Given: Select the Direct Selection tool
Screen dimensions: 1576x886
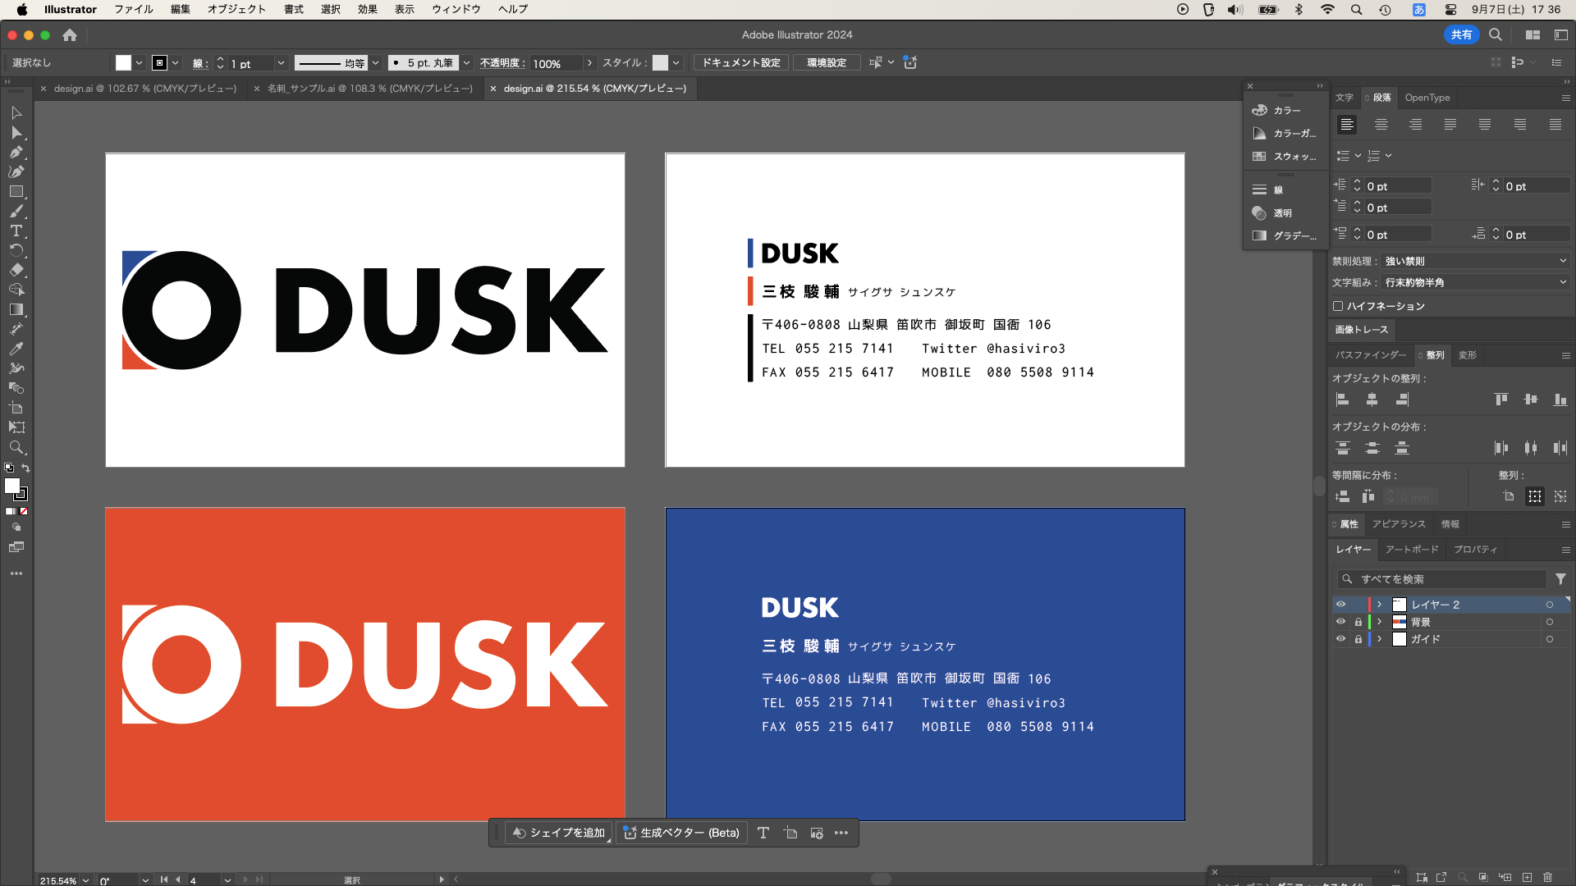Looking at the screenshot, I should click(16, 133).
